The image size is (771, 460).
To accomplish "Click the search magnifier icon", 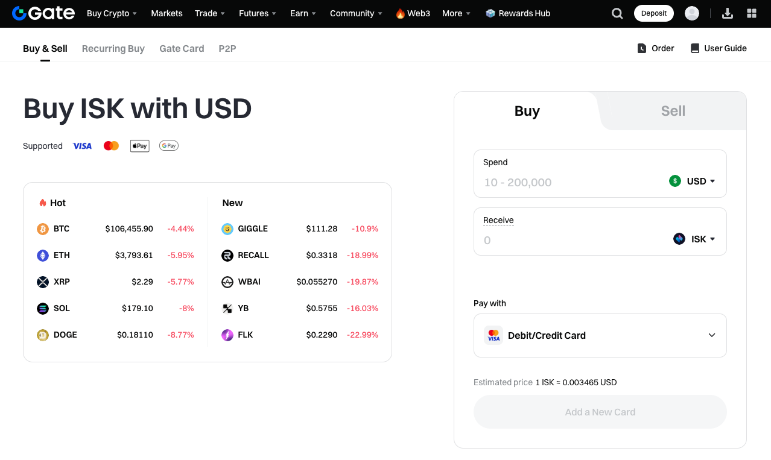I will 617,13.
